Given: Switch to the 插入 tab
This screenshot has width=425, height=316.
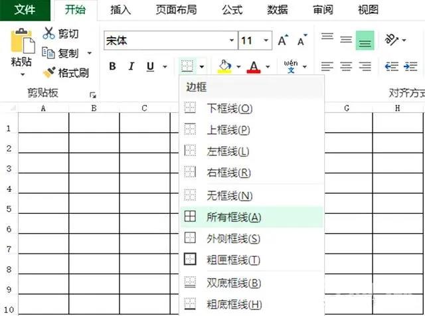Looking at the screenshot, I should tap(121, 11).
